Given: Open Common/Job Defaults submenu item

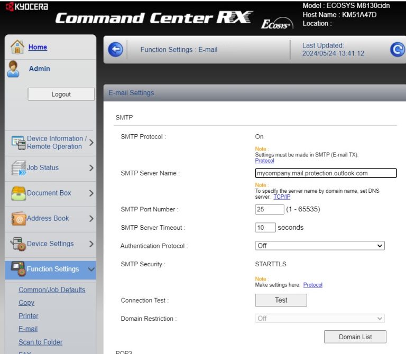Looking at the screenshot, I should (x=52, y=290).
